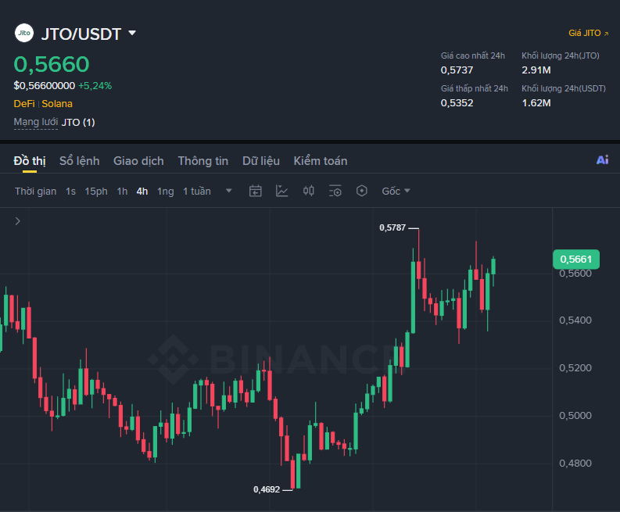The width and height of the screenshot is (620, 512).
Task: Click the 0,4800 price axis label
Action: click(575, 463)
